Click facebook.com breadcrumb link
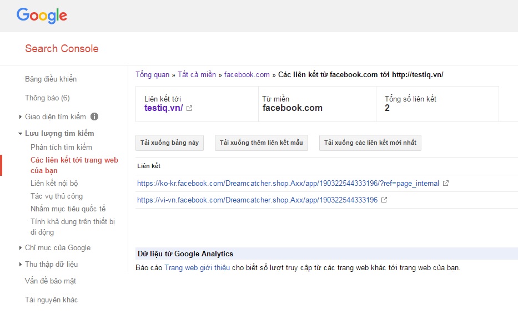This screenshot has width=518, height=314. [x=247, y=74]
